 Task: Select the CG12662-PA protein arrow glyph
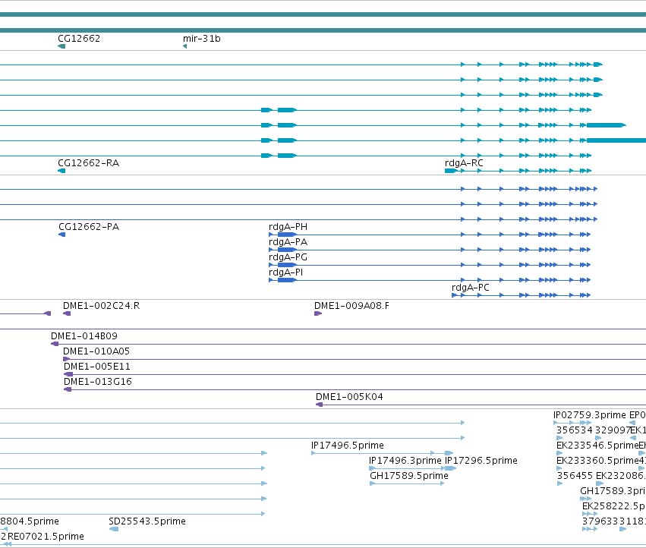click(61, 235)
